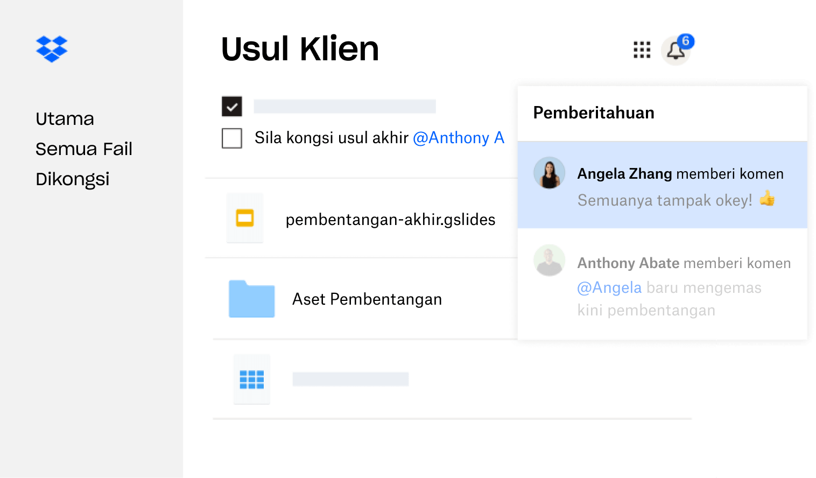This screenshot has height=478, width=816.
Task: Click the Google Slides file icon
Action: pyautogui.click(x=245, y=218)
